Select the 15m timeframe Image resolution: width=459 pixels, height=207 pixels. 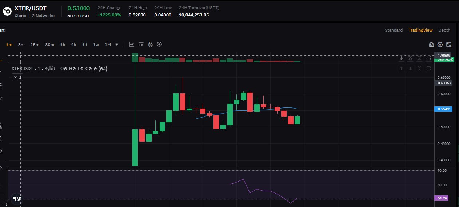(x=35, y=45)
